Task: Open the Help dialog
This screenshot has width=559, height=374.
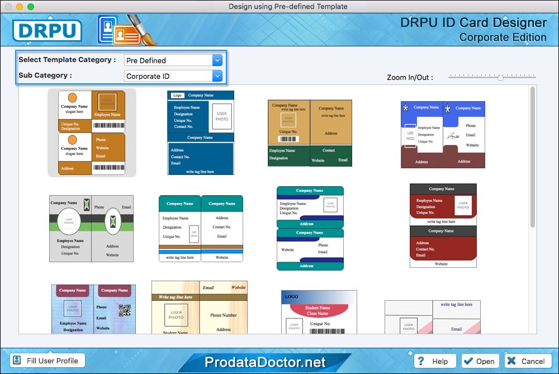Action: pos(435,361)
